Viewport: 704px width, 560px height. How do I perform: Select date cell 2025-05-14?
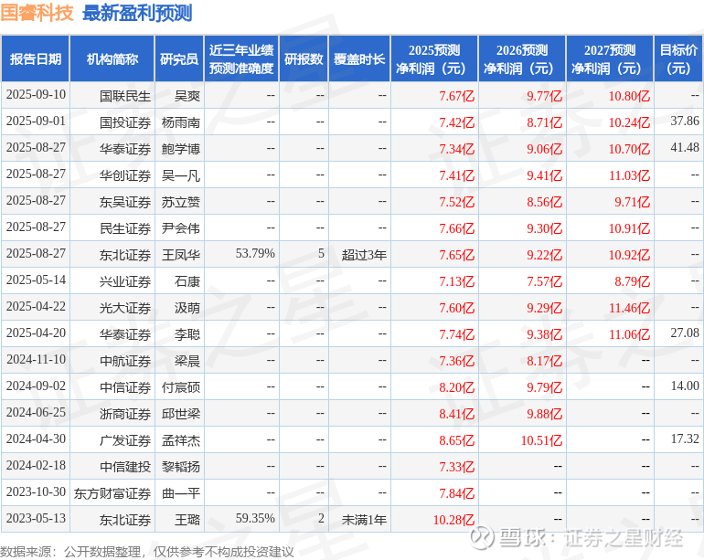(x=36, y=280)
